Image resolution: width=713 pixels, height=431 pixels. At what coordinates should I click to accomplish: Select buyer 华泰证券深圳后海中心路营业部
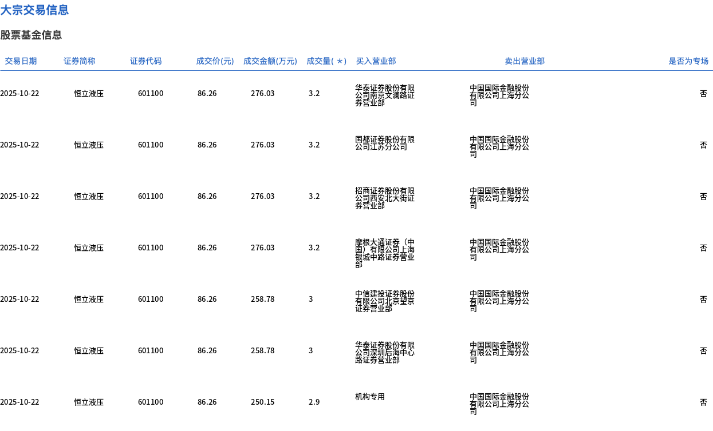385,353
